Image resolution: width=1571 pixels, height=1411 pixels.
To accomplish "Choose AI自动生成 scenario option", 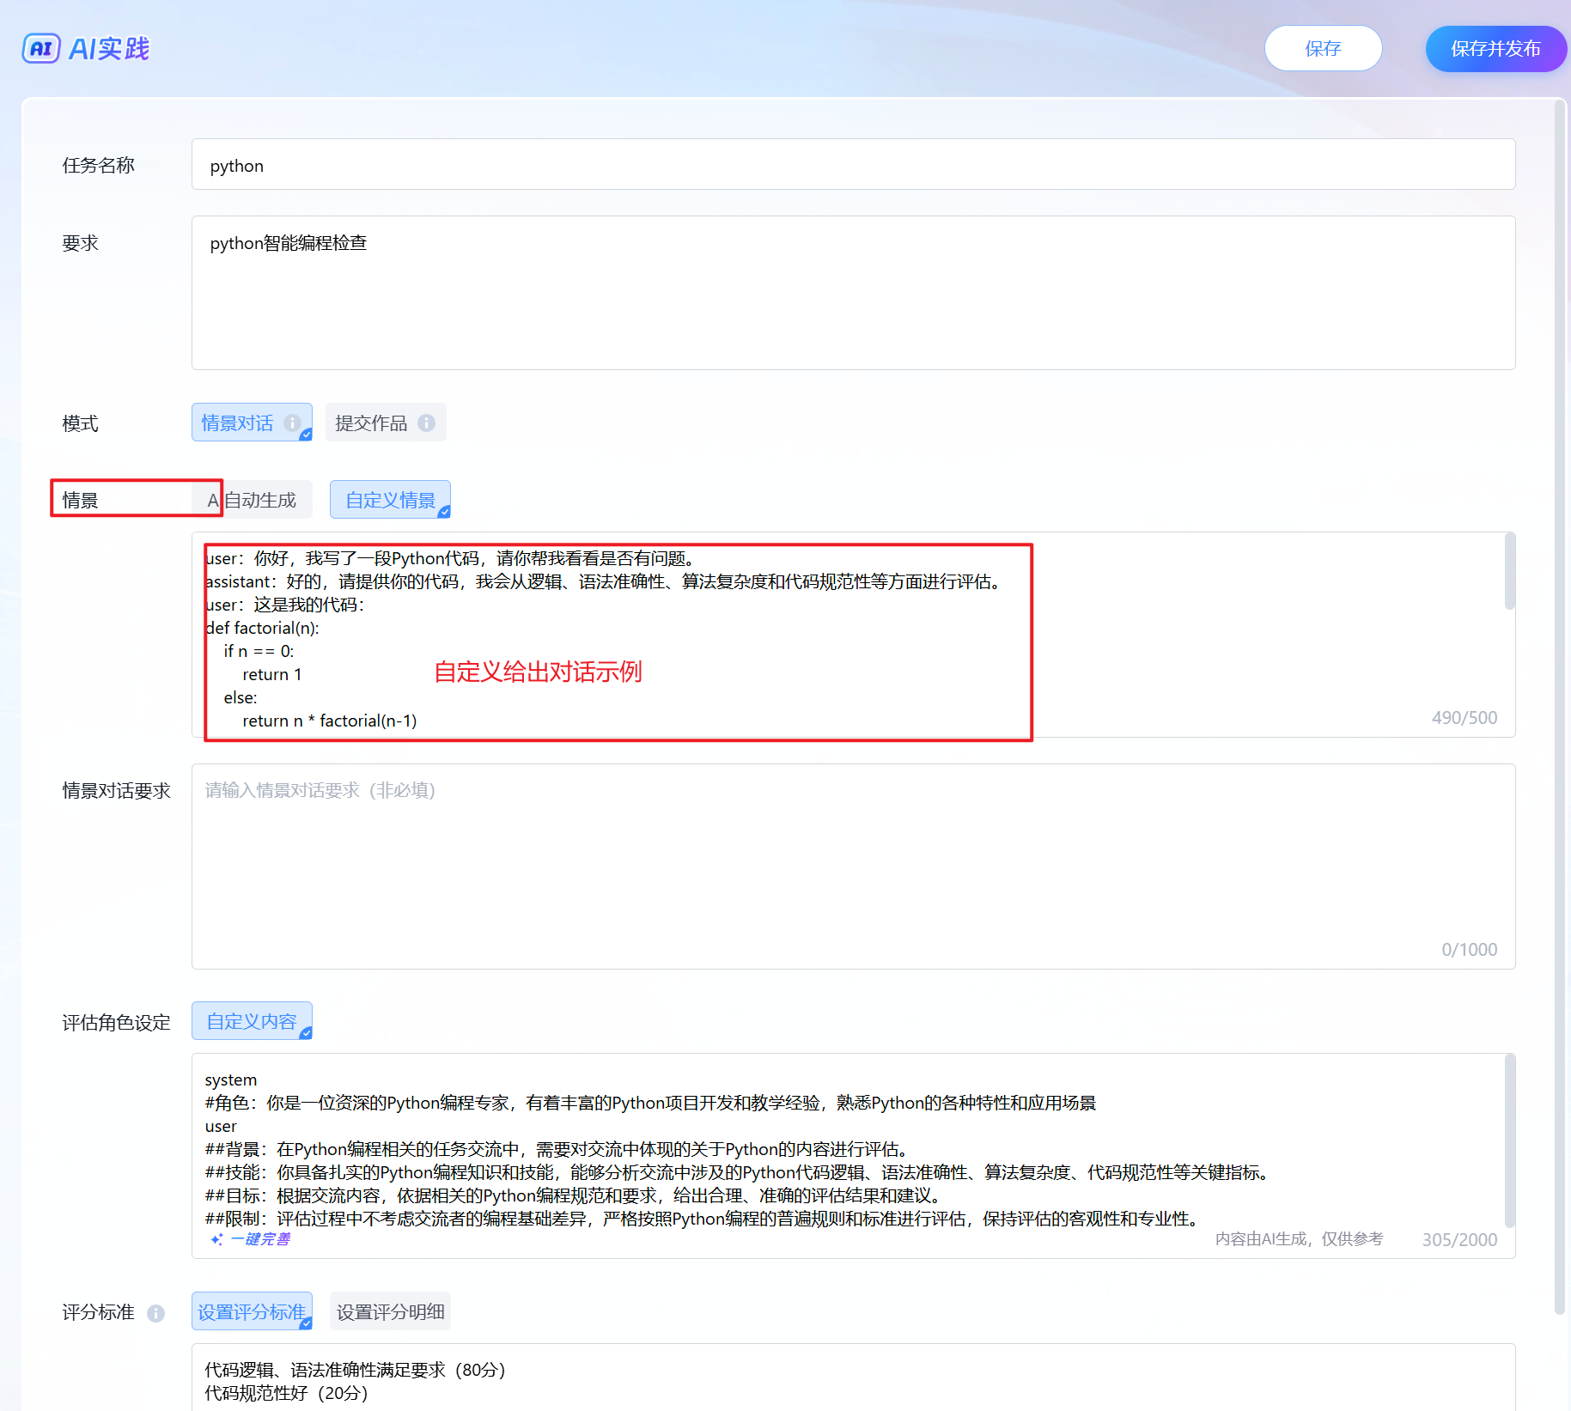I will coord(260,500).
